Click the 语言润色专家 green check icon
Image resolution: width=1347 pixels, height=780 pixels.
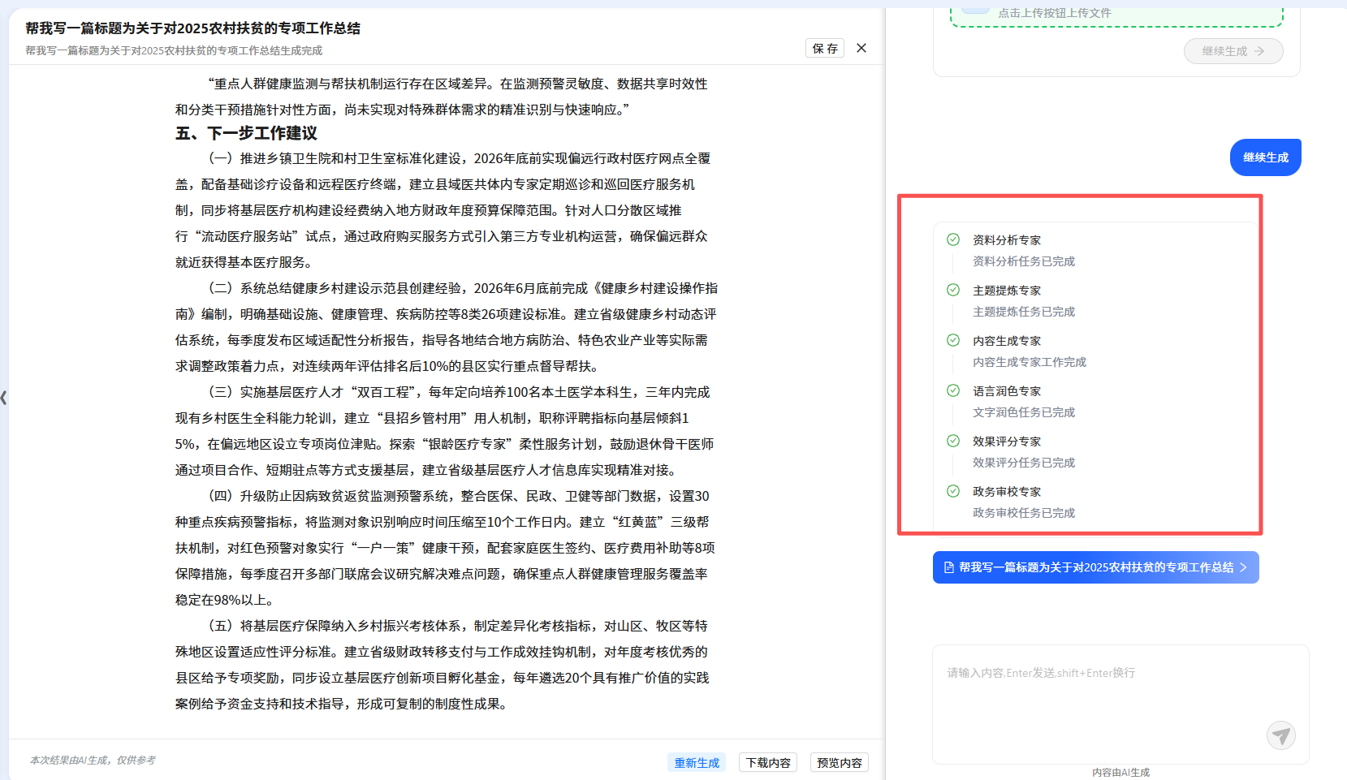click(x=953, y=390)
